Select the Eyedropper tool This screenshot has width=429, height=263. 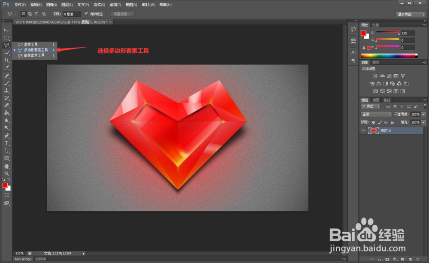point(6,68)
